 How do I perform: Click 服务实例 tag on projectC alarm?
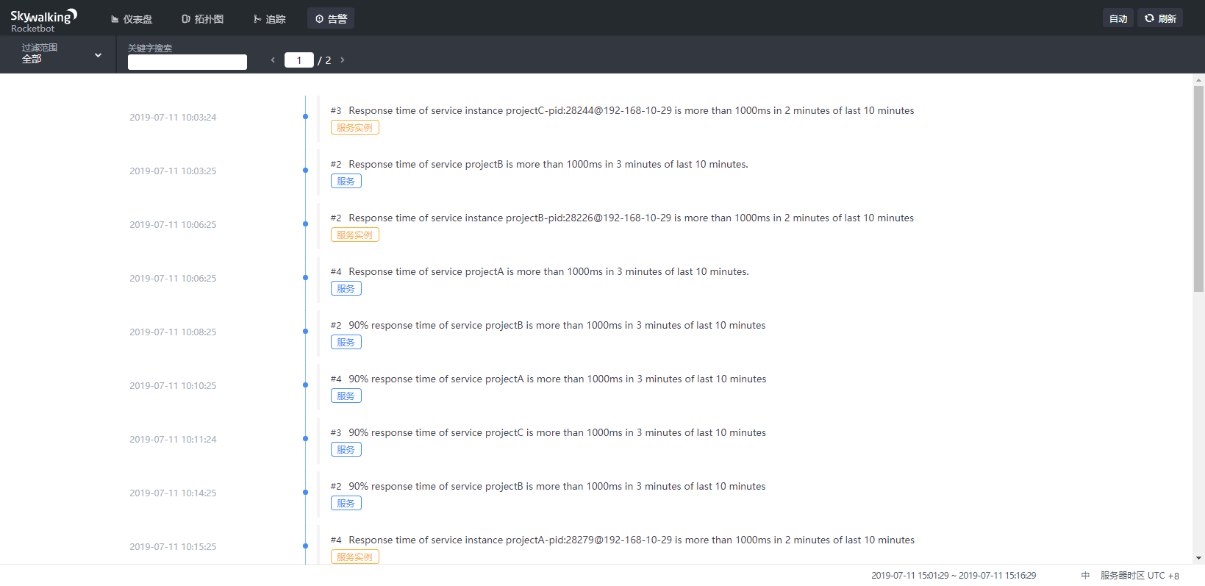354,128
